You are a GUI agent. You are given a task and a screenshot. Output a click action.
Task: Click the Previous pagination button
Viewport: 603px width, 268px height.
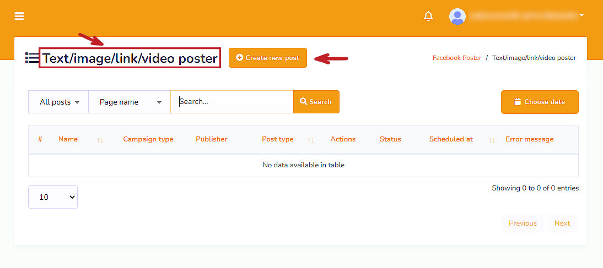(x=523, y=223)
